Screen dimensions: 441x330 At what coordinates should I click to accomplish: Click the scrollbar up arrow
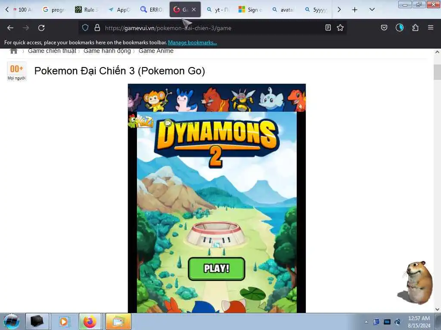(x=437, y=52)
